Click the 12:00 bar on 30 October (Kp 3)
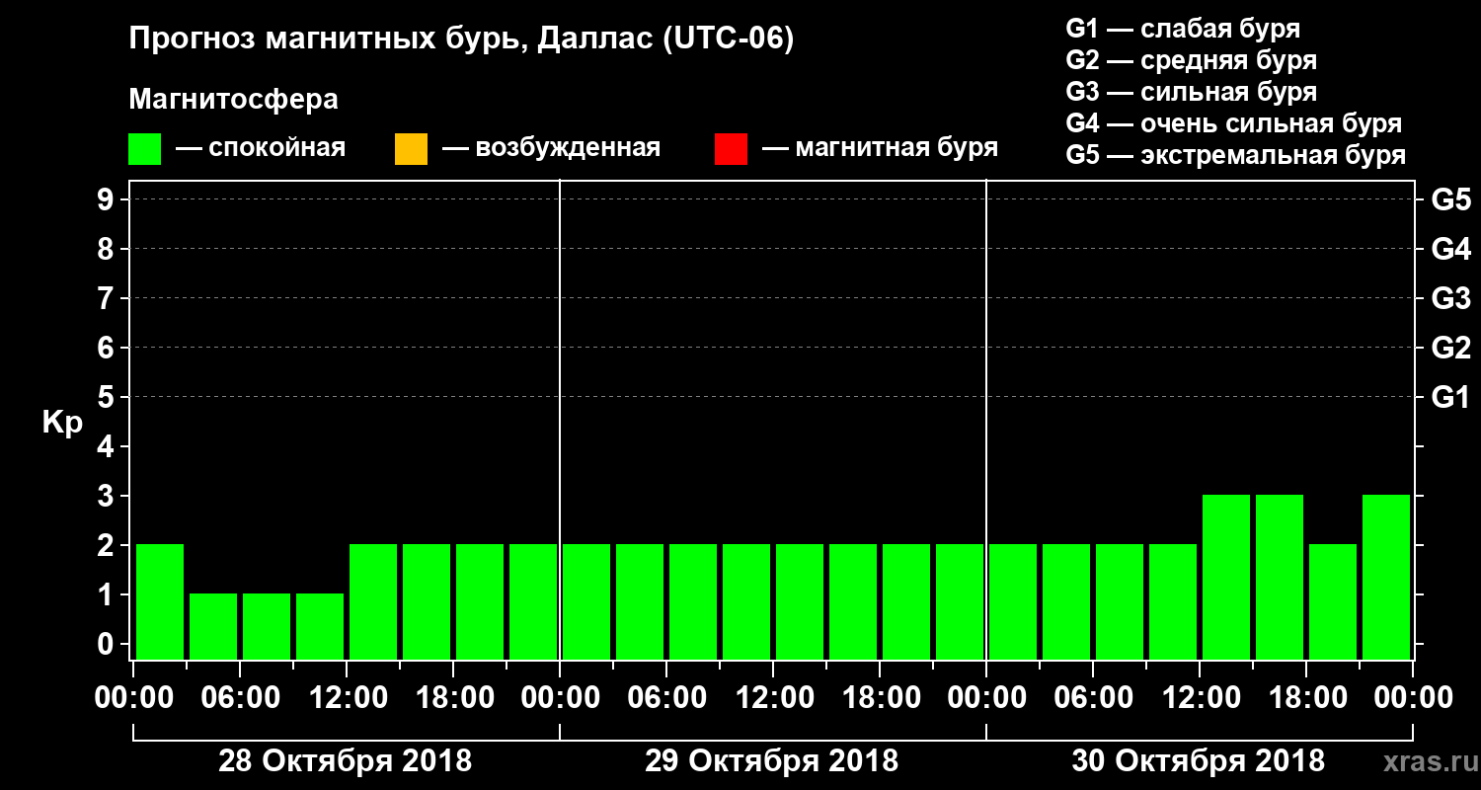The image size is (1481, 790). (1226, 577)
